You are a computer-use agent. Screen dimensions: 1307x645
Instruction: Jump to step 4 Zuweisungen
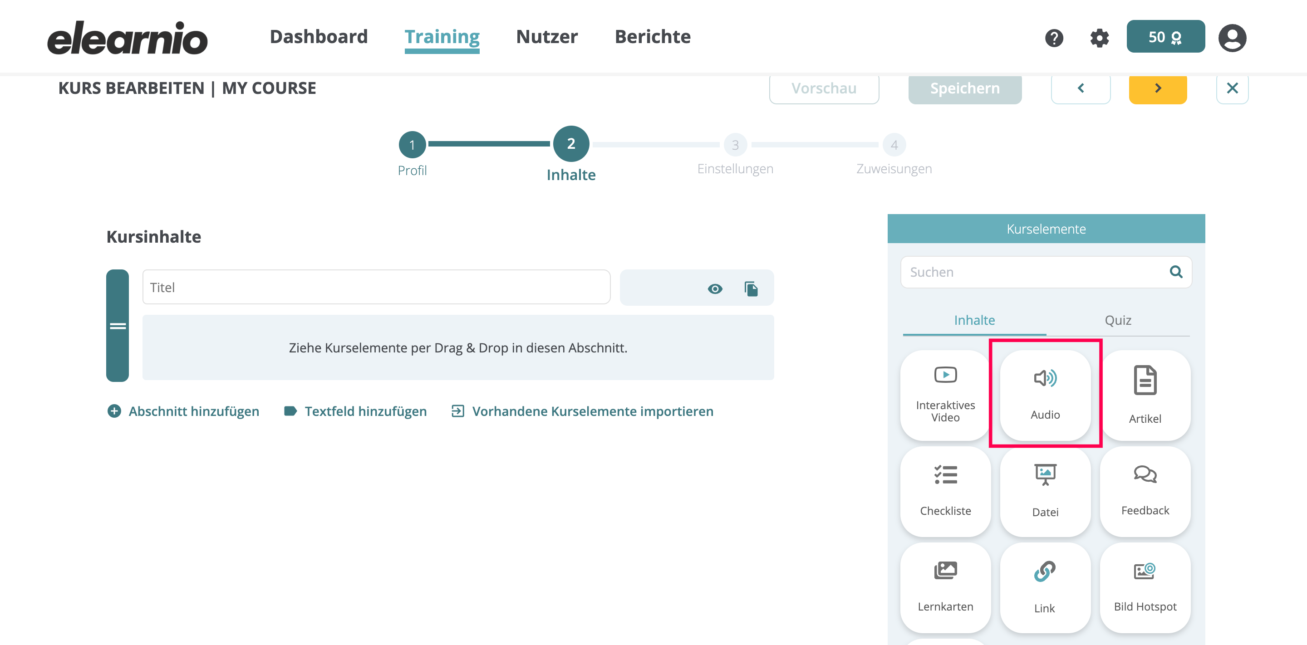(x=894, y=145)
